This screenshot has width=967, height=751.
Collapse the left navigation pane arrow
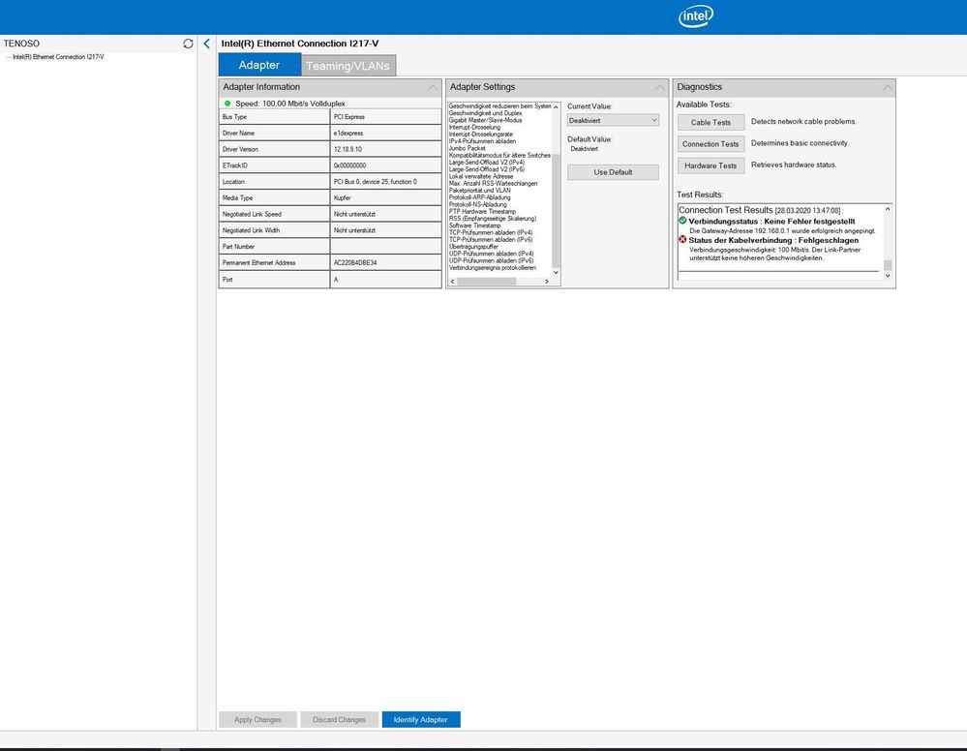point(206,44)
